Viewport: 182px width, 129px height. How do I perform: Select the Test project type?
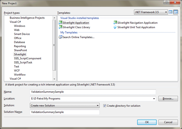click(16, 66)
